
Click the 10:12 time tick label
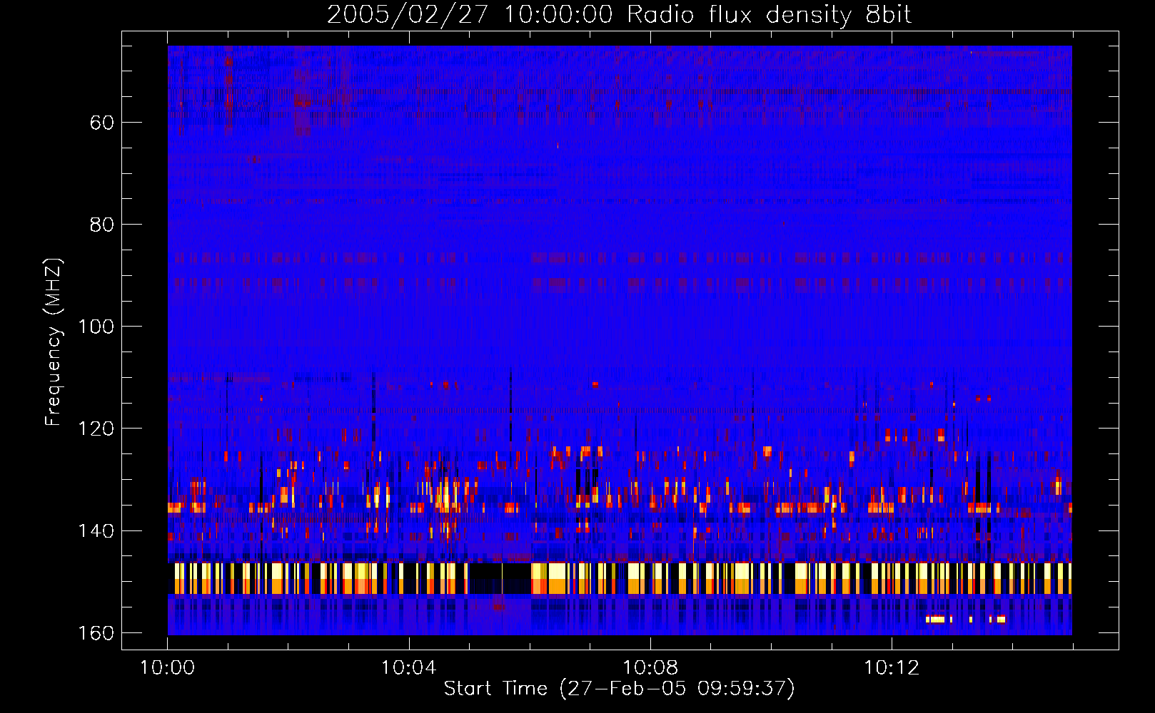(892, 668)
